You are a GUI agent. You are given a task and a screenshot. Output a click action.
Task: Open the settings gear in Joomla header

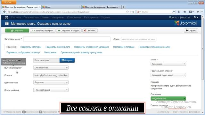coord(196,17)
